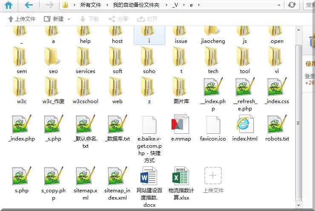
Task: Select the tool folder
Action: 245,60
